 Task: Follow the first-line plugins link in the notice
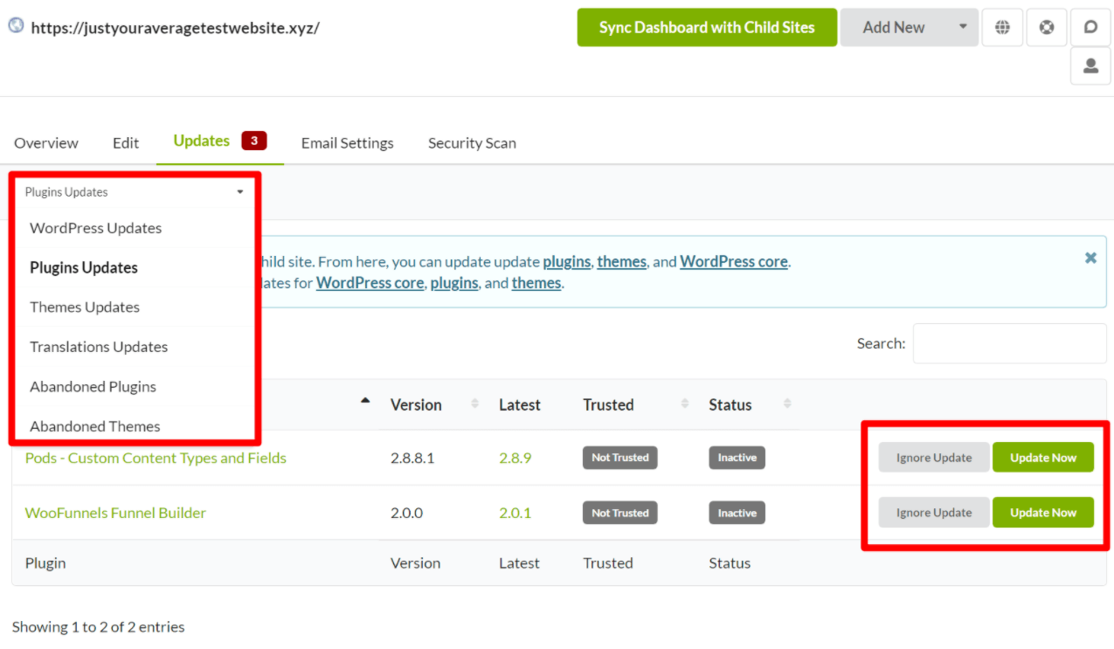tap(568, 262)
